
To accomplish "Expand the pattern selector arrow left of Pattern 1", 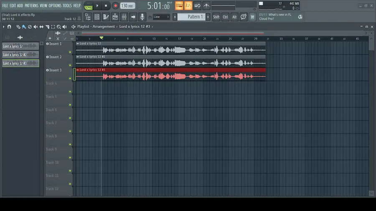I will [175, 17].
